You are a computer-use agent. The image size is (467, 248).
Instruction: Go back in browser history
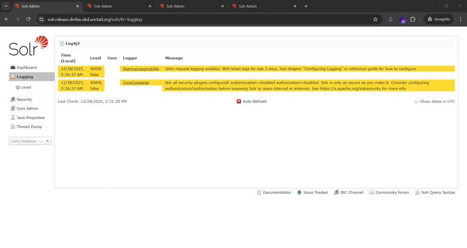click(x=7, y=19)
